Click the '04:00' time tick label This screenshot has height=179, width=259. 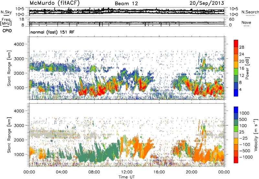point(62,172)
